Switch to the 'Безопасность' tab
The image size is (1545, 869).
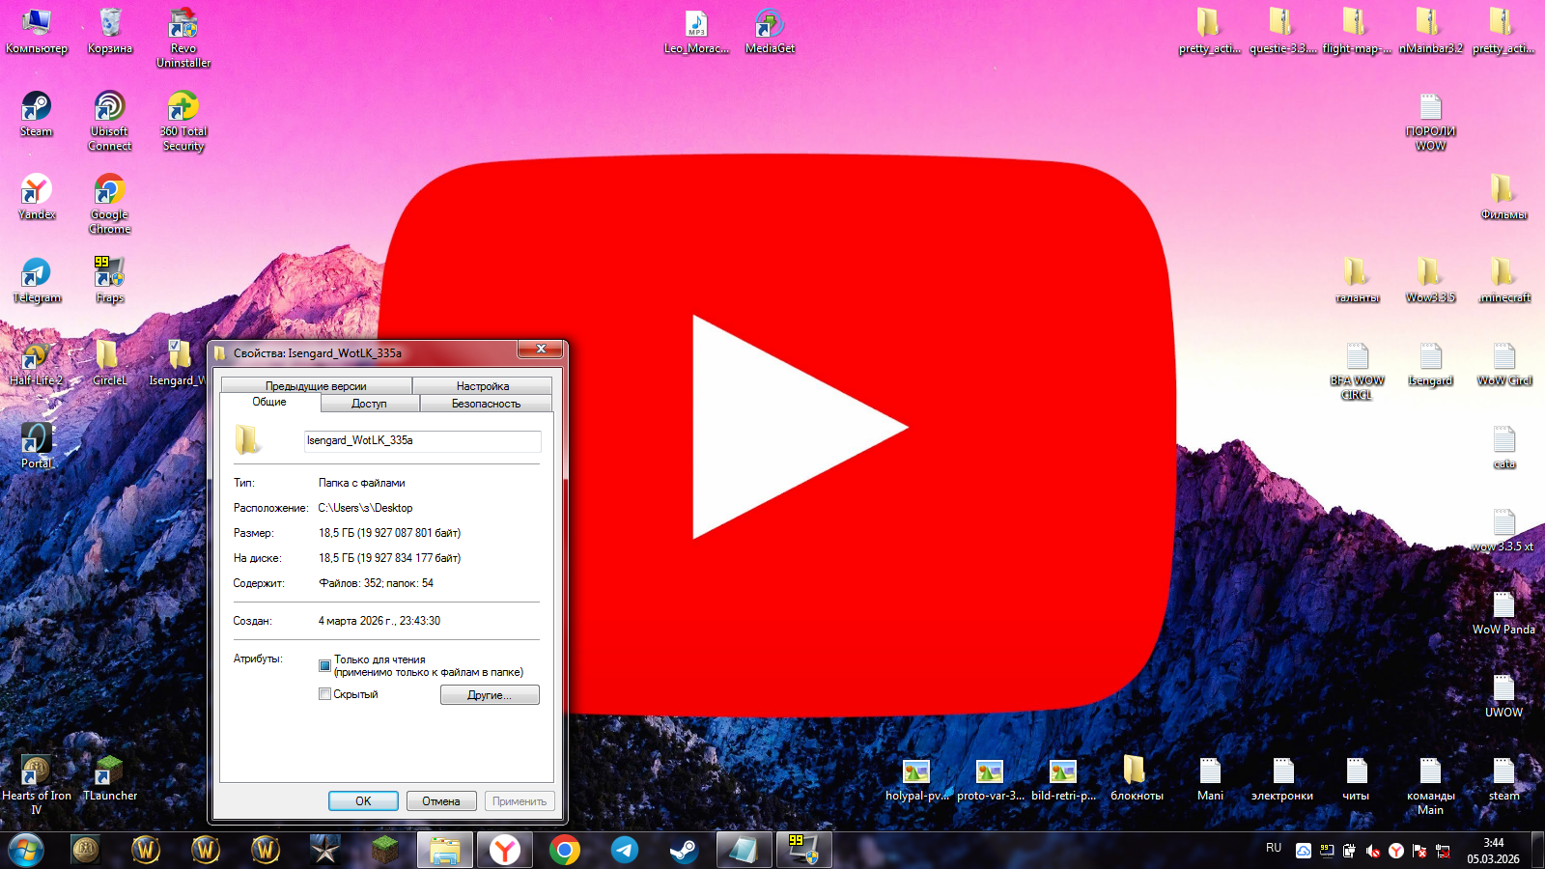(x=486, y=404)
